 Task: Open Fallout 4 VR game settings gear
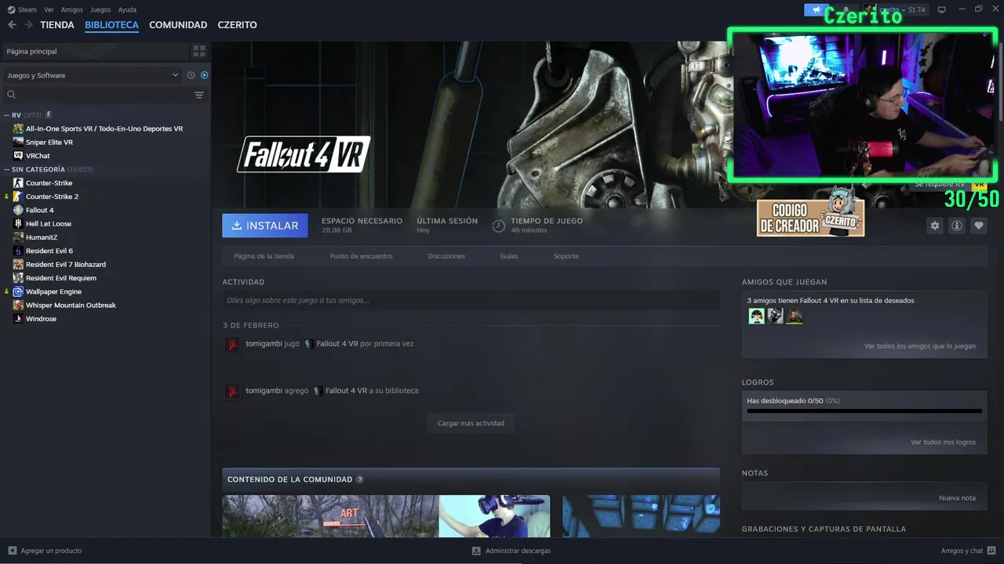pos(934,226)
